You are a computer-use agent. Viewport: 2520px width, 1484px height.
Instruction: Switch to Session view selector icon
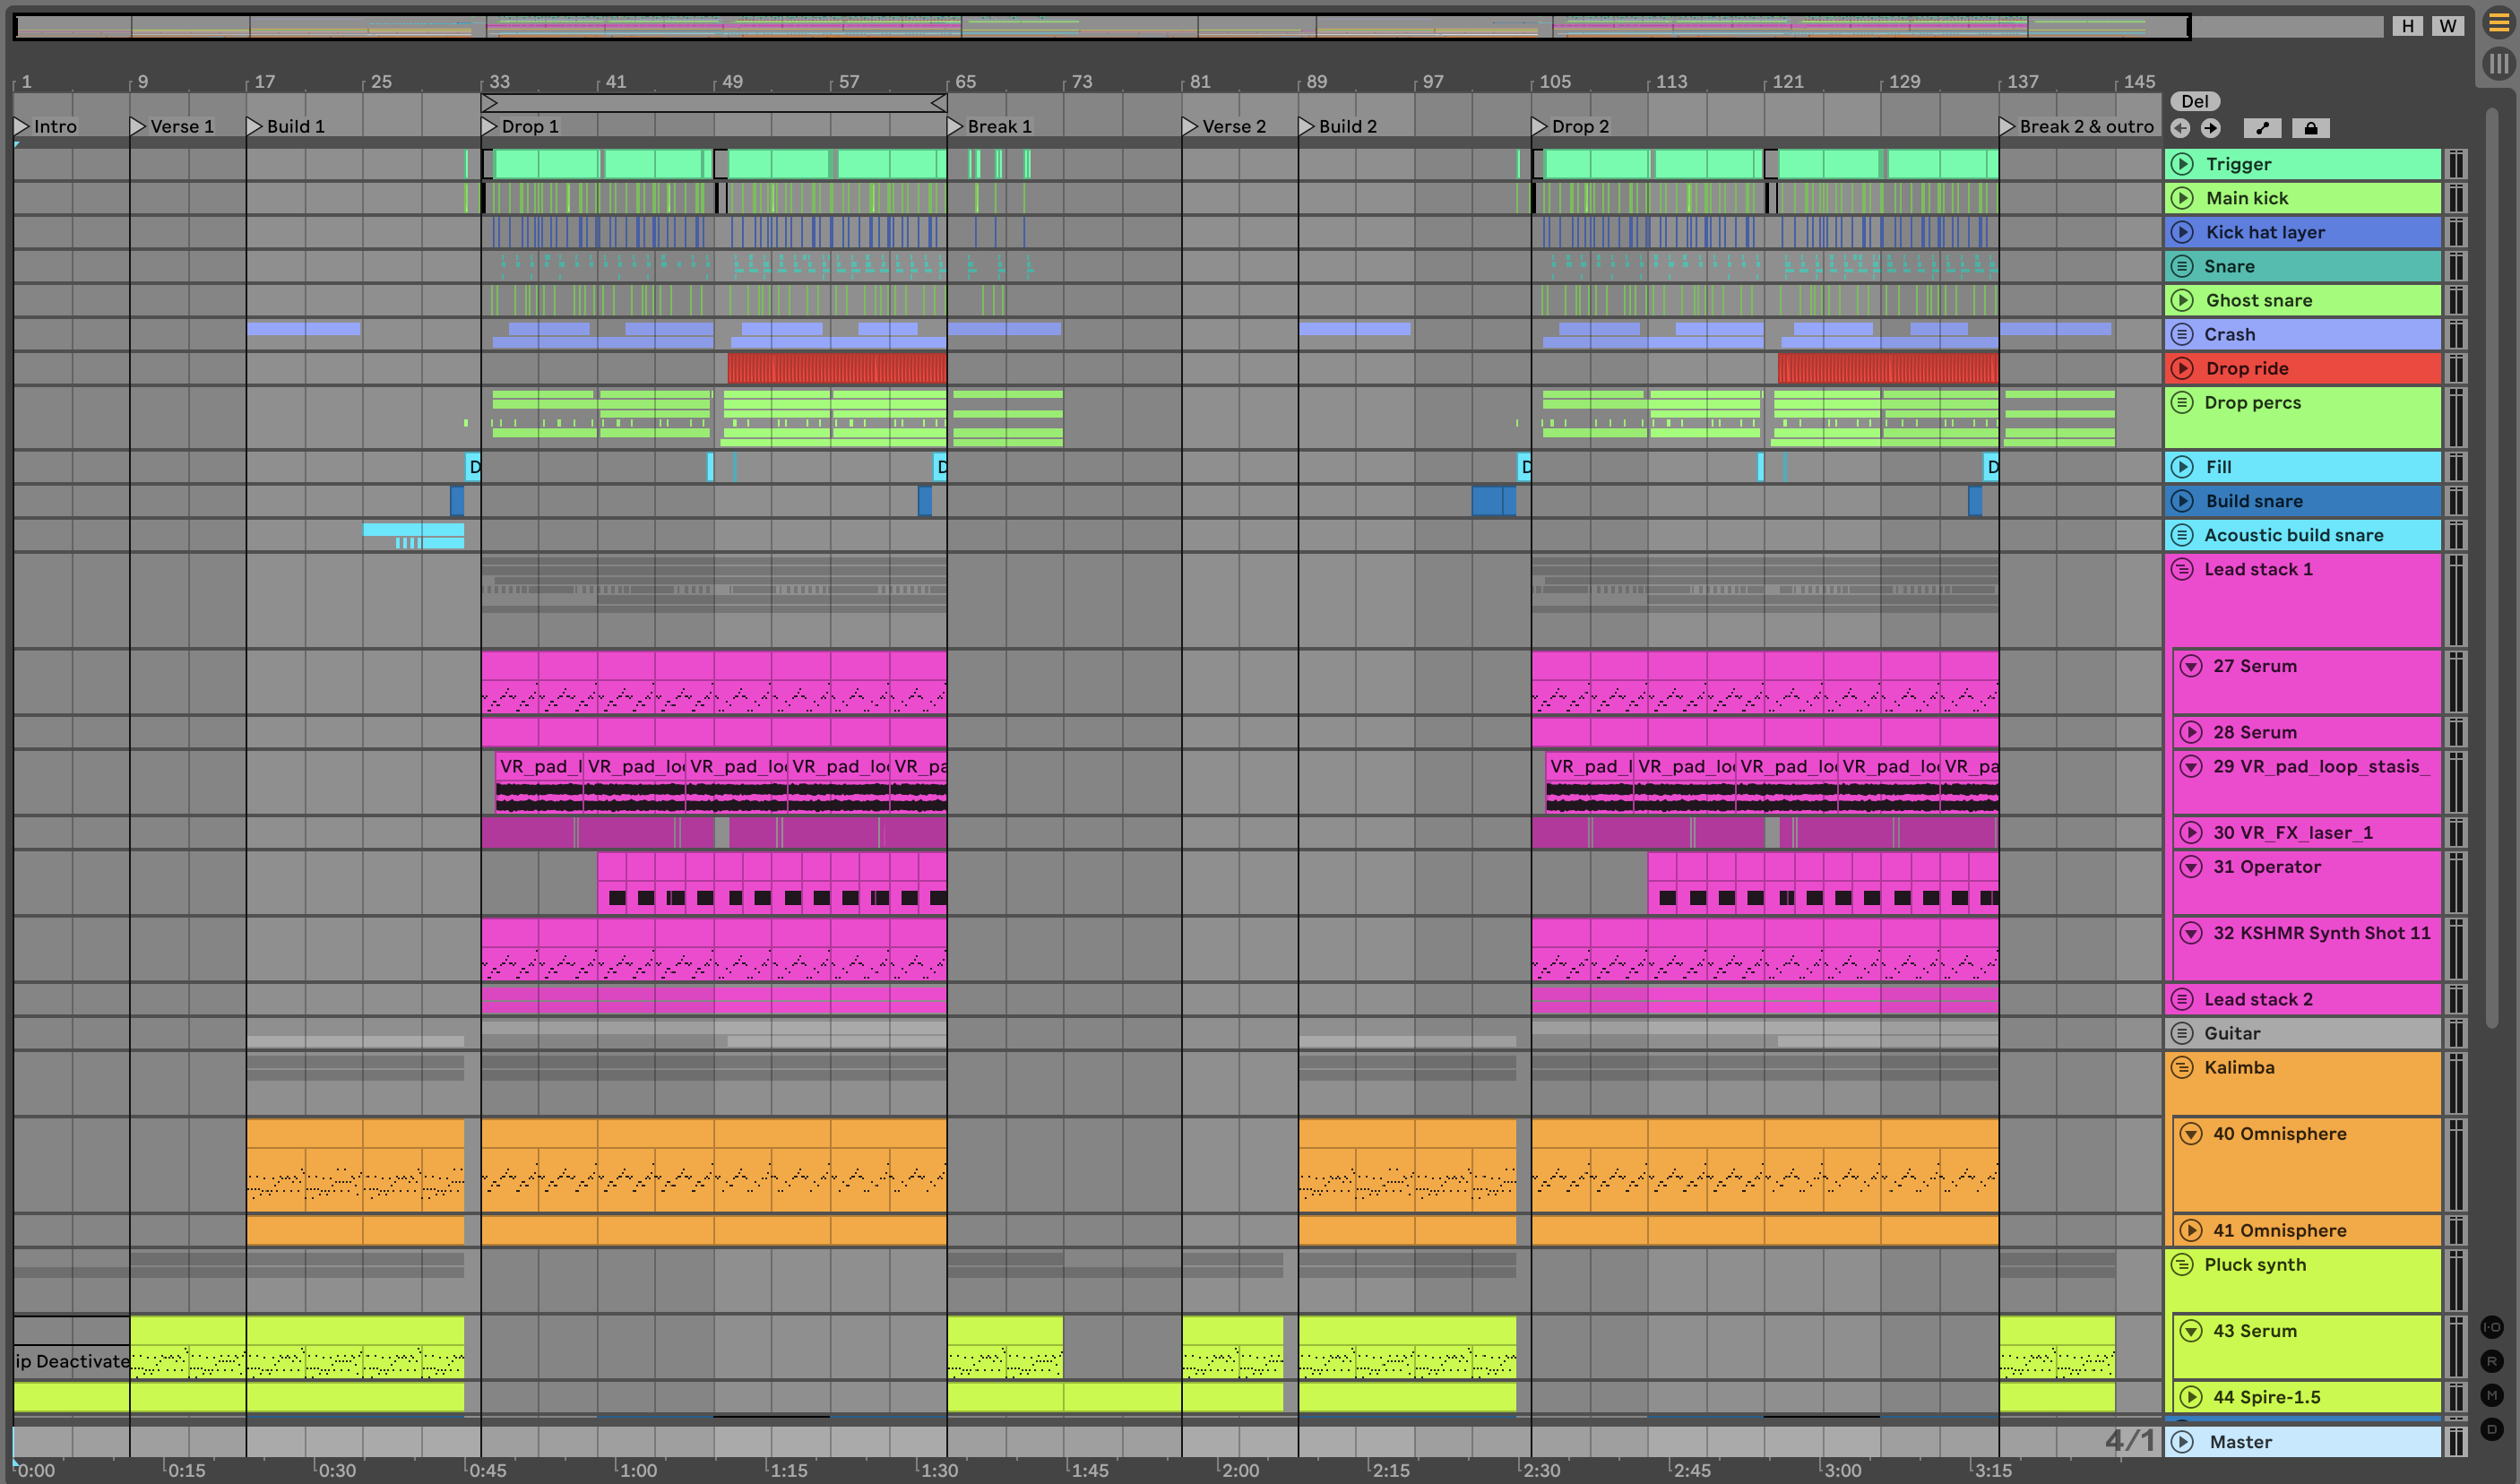tap(2498, 63)
